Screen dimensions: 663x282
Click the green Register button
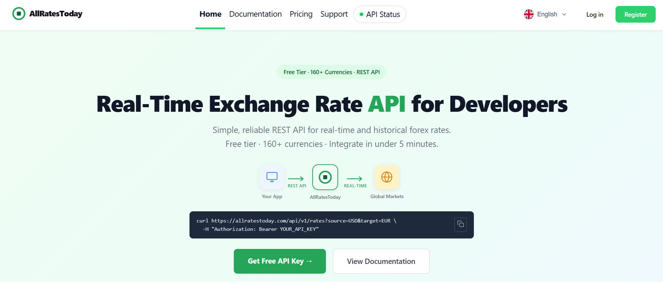coord(635,14)
